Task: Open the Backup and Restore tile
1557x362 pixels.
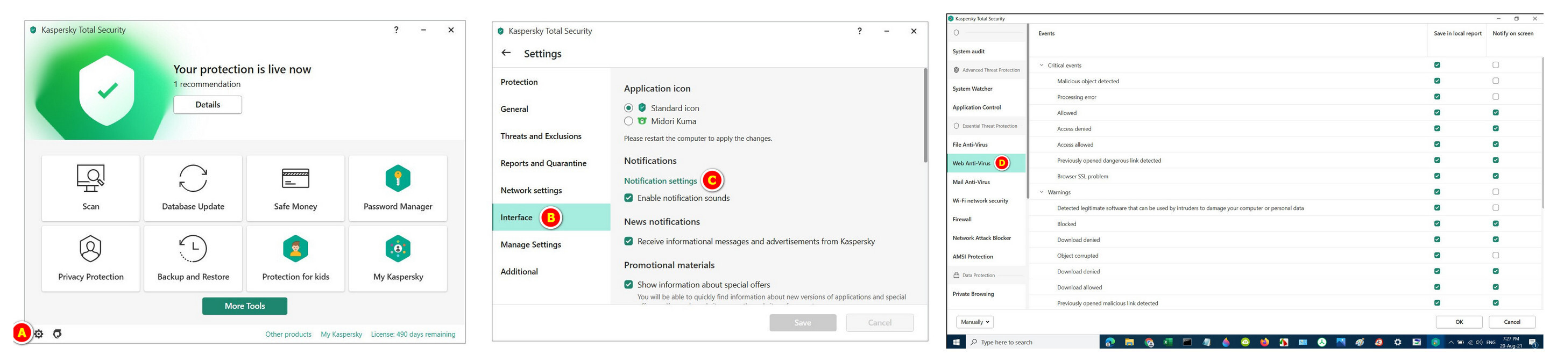Action: point(193,259)
